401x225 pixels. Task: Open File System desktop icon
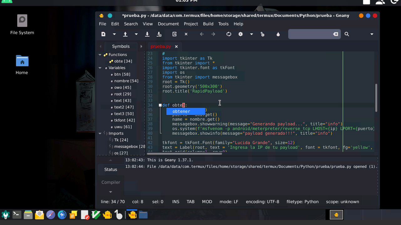22,25
